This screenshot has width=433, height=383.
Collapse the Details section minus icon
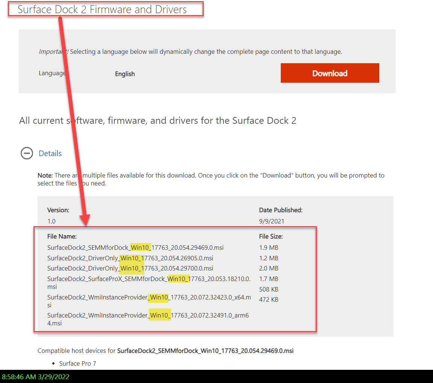point(27,153)
